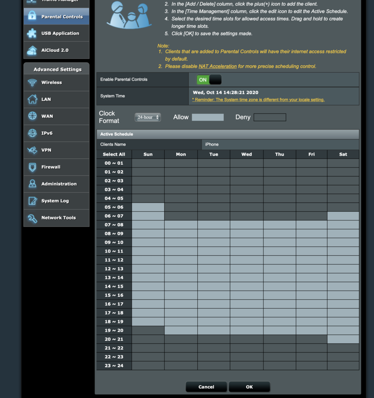The height and width of the screenshot is (398, 374).
Task: Click the Firewall shield icon
Action: coord(32,167)
